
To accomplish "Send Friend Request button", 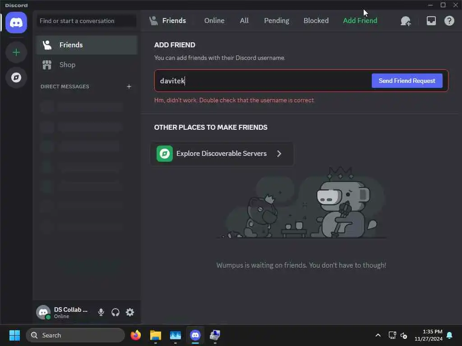I will pyautogui.click(x=407, y=81).
